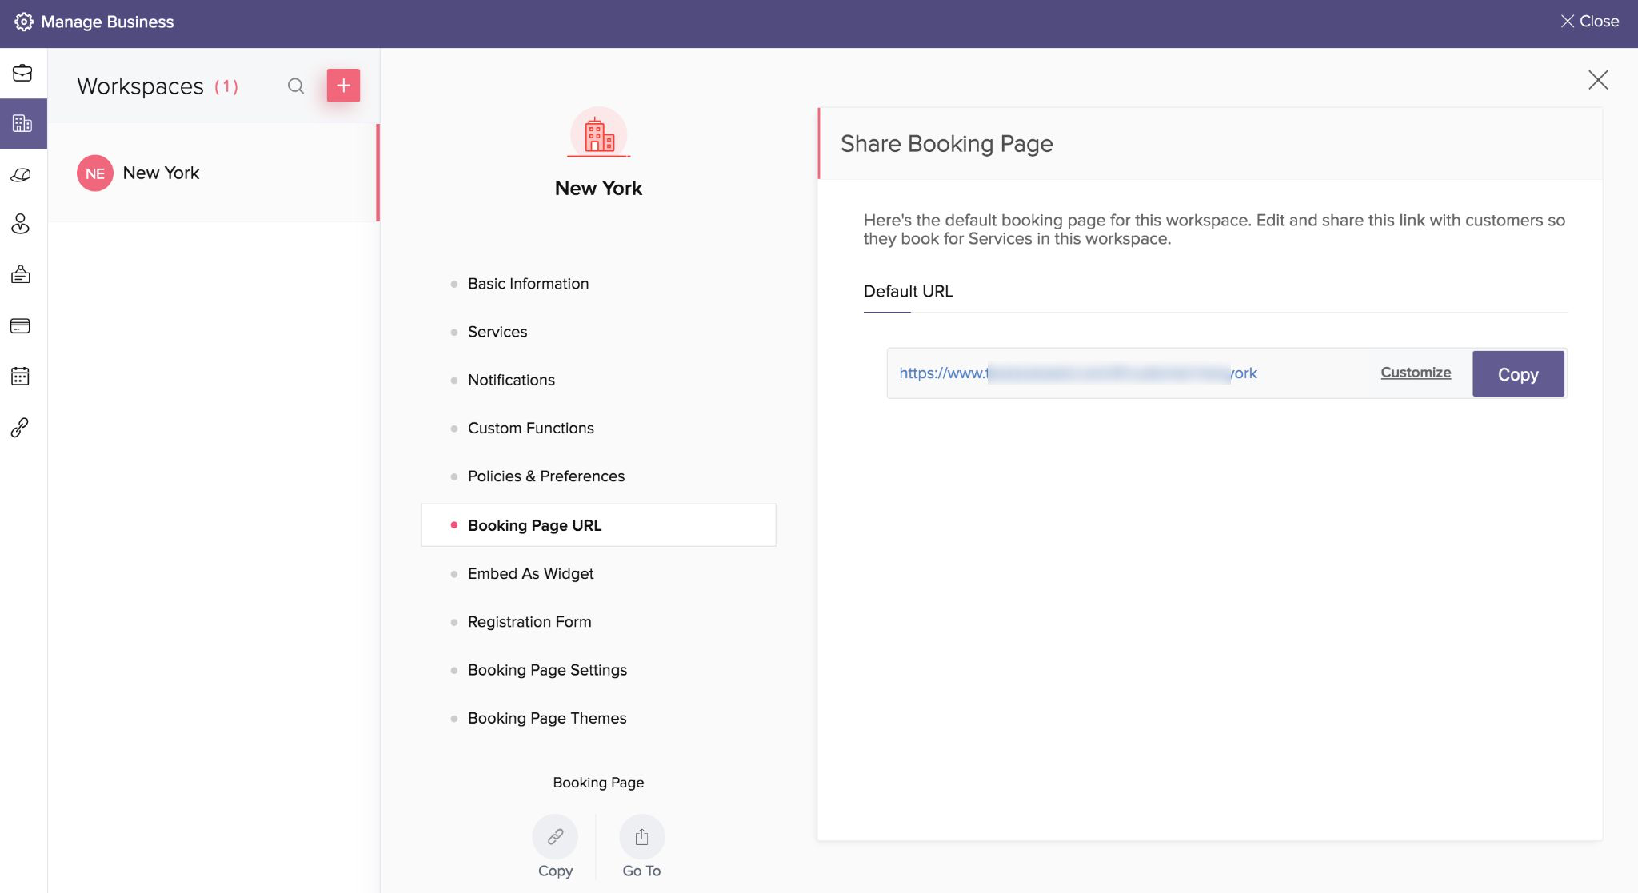Image resolution: width=1638 pixels, height=893 pixels.
Task: Switch to the Default URL tab
Action: tap(908, 292)
